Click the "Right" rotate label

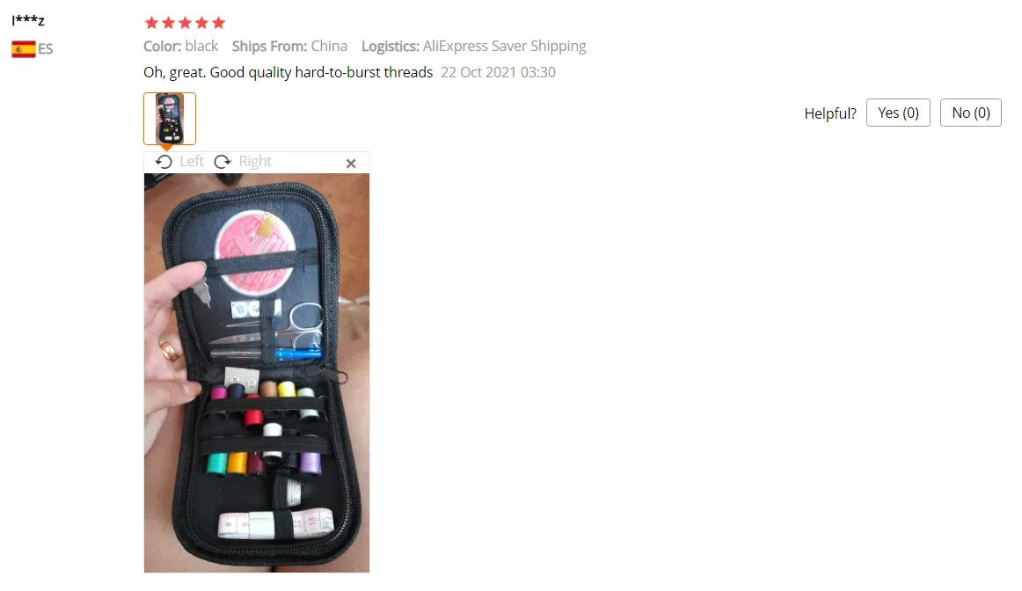(x=255, y=161)
